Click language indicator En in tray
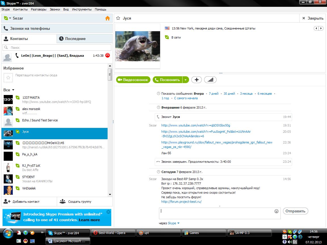The height and width of the screenshot is (245, 327). point(295,242)
